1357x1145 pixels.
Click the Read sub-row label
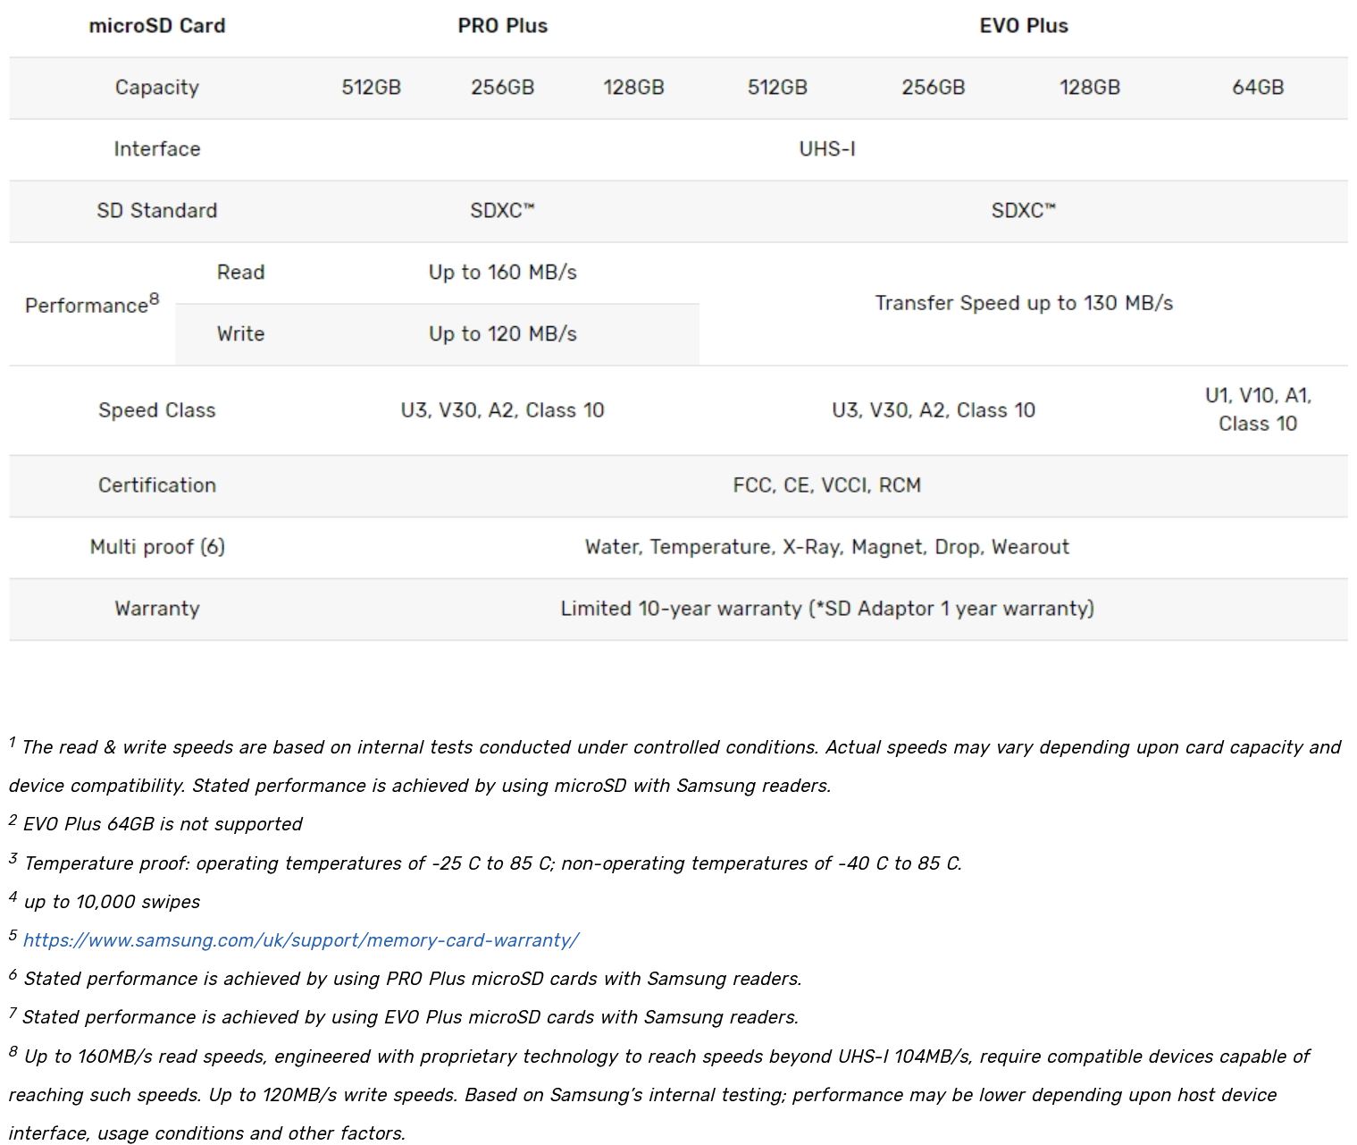pos(240,273)
